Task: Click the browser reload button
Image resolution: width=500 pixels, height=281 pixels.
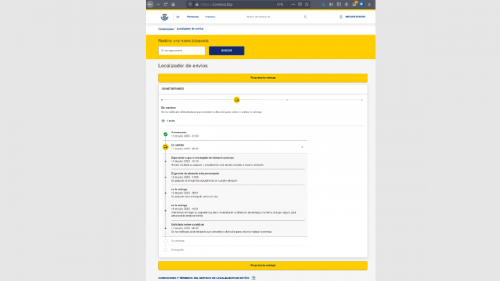Action: tap(165, 3)
